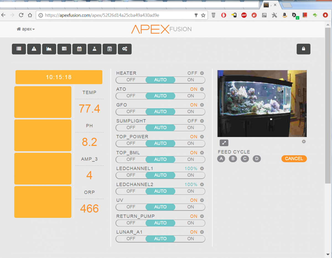Click the Adblock Plus extension icon
332x258 pixels.
tap(244, 15)
